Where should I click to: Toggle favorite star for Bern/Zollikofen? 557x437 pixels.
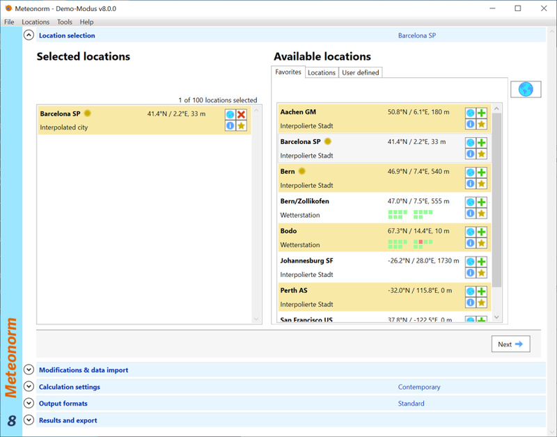point(481,214)
